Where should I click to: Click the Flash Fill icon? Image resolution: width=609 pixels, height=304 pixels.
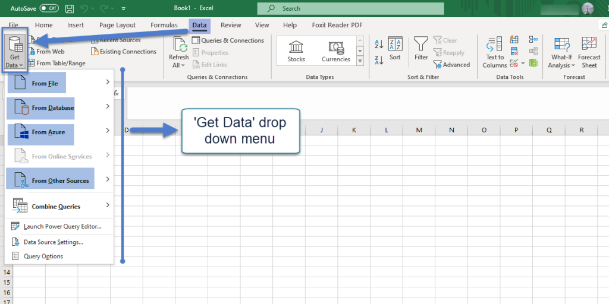coord(514,40)
